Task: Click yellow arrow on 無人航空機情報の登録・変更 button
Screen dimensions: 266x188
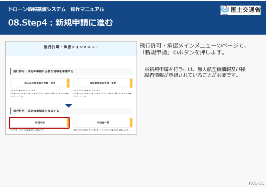Action: tap(68, 83)
